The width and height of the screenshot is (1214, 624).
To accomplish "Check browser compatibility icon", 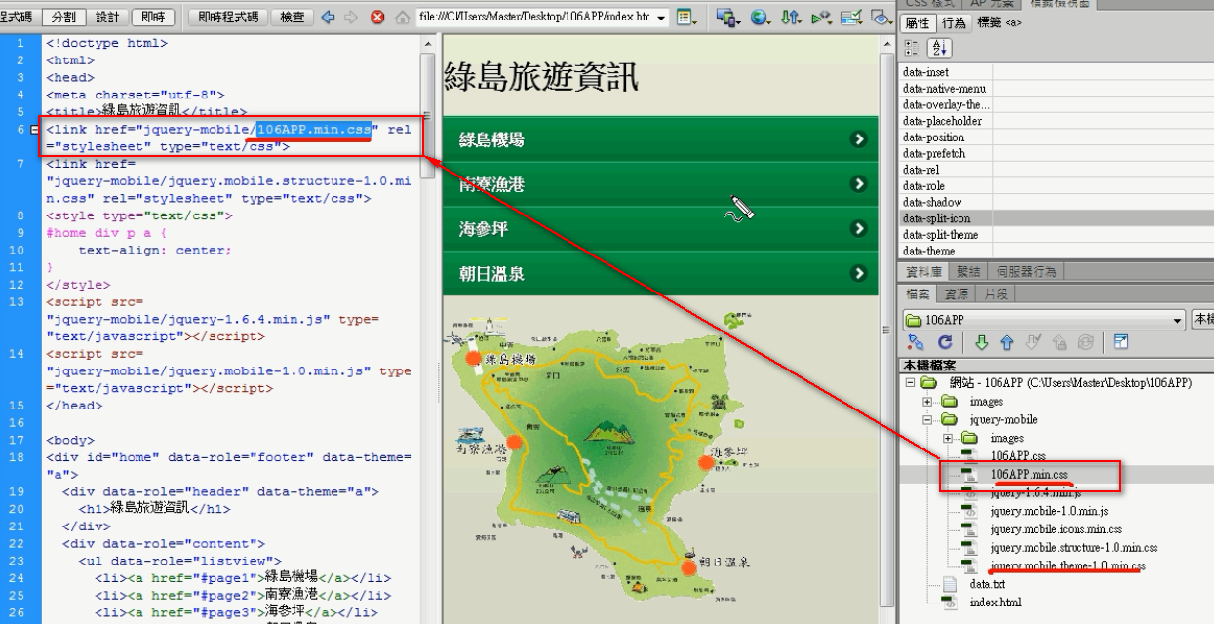I will pos(852,18).
